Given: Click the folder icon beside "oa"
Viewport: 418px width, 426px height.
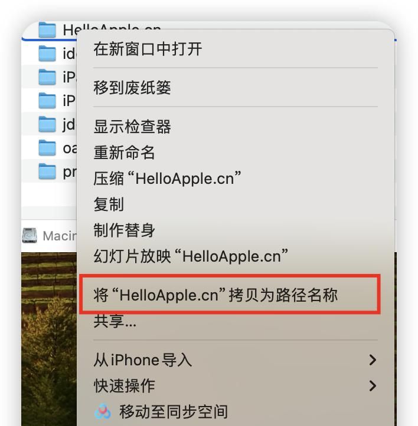Looking at the screenshot, I should click(x=47, y=148).
